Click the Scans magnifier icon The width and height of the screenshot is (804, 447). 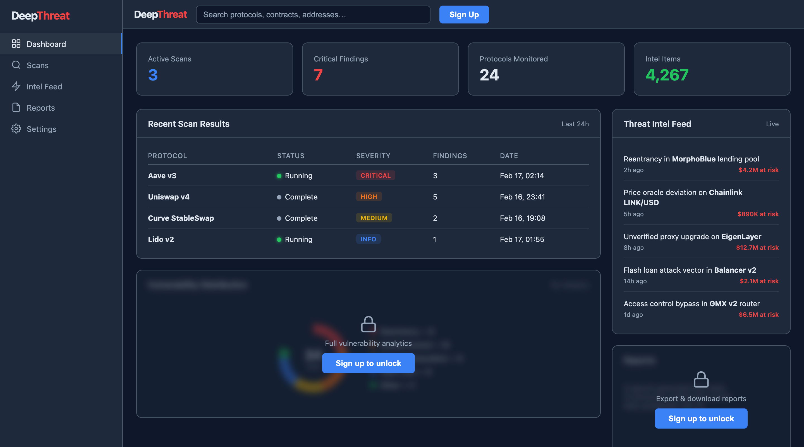pyautogui.click(x=16, y=65)
